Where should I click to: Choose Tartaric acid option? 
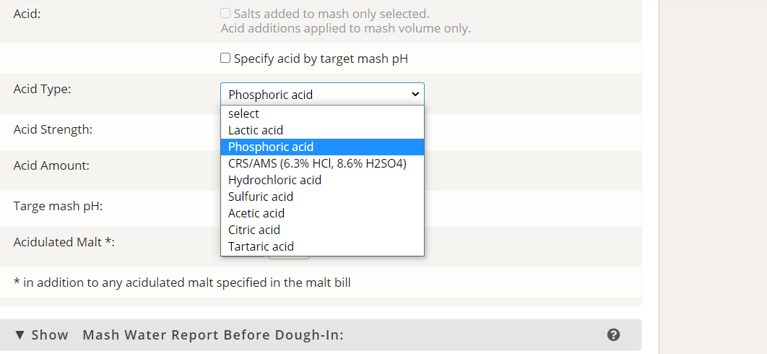[x=322, y=247]
